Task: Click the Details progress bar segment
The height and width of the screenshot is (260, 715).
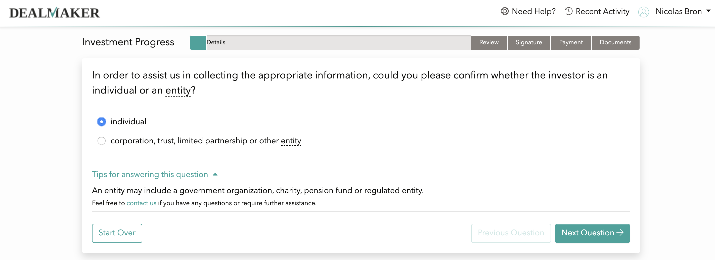Action: click(x=330, y=42)
